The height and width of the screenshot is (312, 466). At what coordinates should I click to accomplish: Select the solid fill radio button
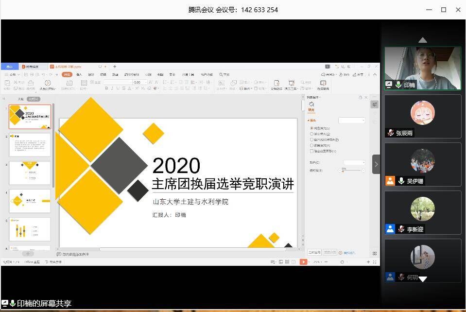point(312,128)
